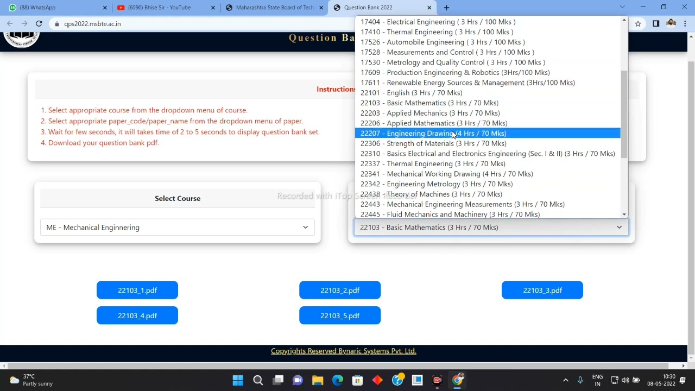The height and width of the screenshot is (391, 695).
Task: Click the microphone tray icon
Action: [580, 380]
